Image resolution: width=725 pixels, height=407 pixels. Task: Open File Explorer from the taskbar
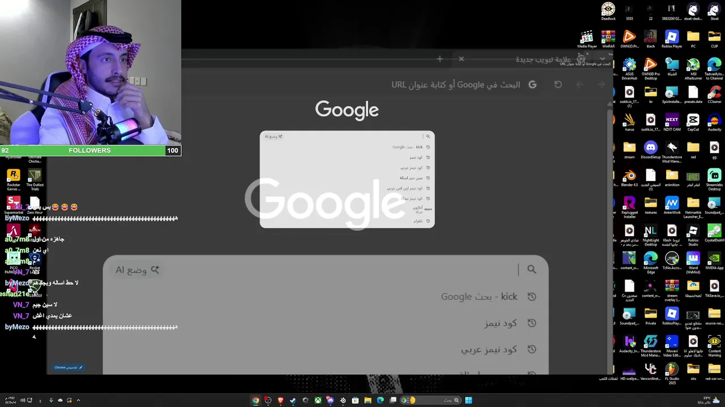[368, 400]
